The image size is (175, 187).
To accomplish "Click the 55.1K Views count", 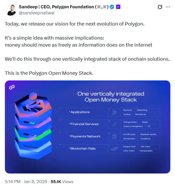I will (x=62, y=182).
